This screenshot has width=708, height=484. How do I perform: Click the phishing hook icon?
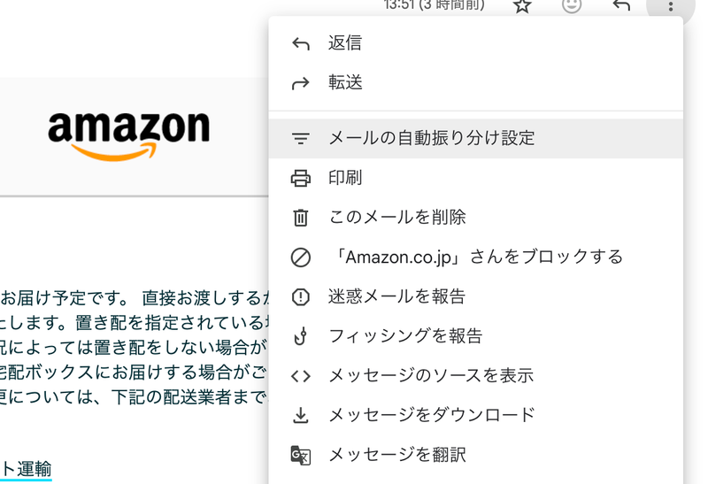(x=301, y=336)
